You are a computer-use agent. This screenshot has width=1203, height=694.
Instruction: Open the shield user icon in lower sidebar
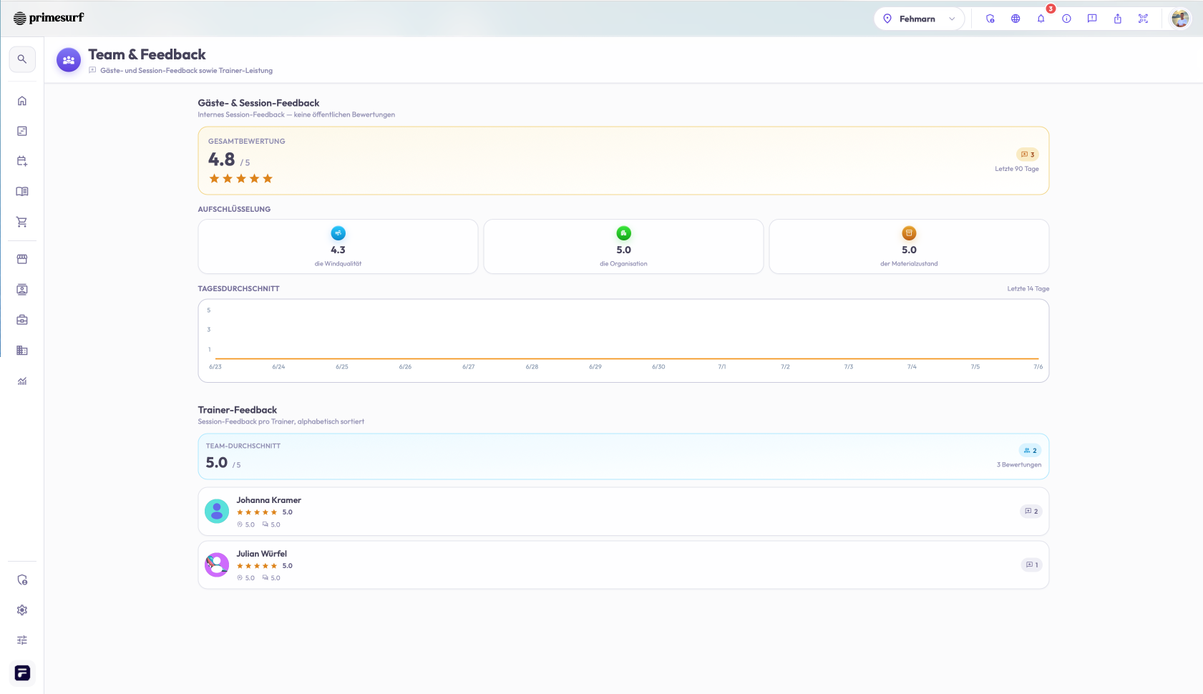22,580
